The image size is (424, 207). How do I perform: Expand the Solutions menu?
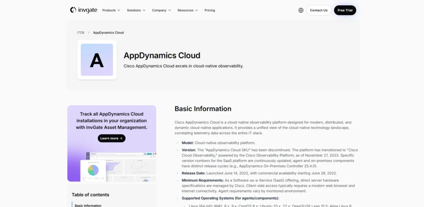pyautogui.click(x=136, y=10)
